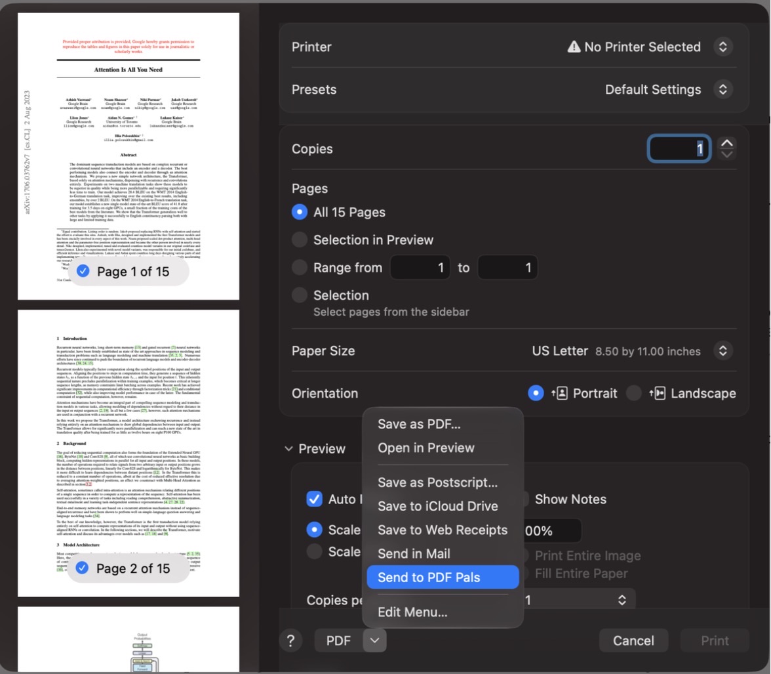Select the page 3 thumbnail with diagram

pyautogui.click(x=128, y=639)
